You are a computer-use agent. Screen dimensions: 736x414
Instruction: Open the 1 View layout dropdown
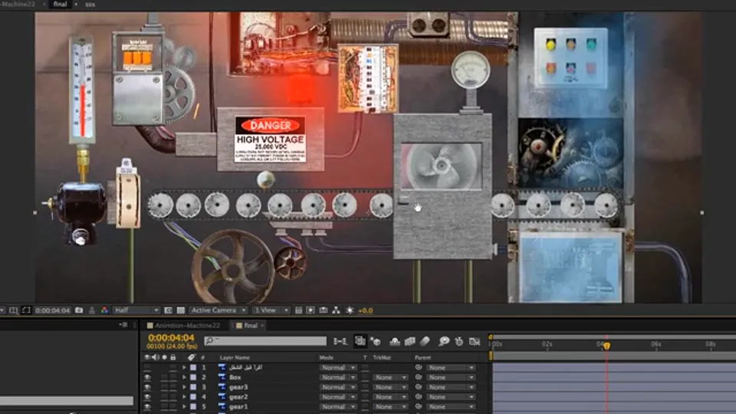click(271, 310)
